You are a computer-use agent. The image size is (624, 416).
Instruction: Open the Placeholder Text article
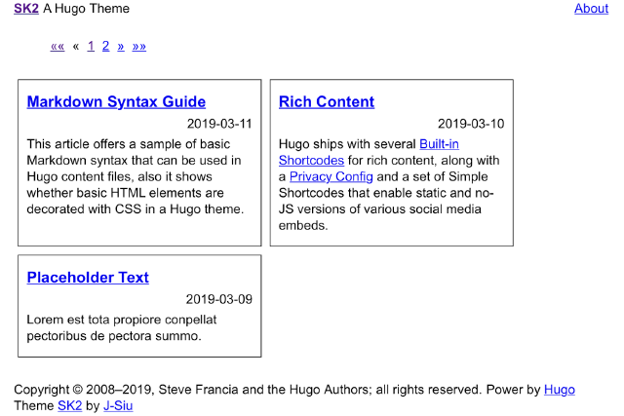coord(88,278)
